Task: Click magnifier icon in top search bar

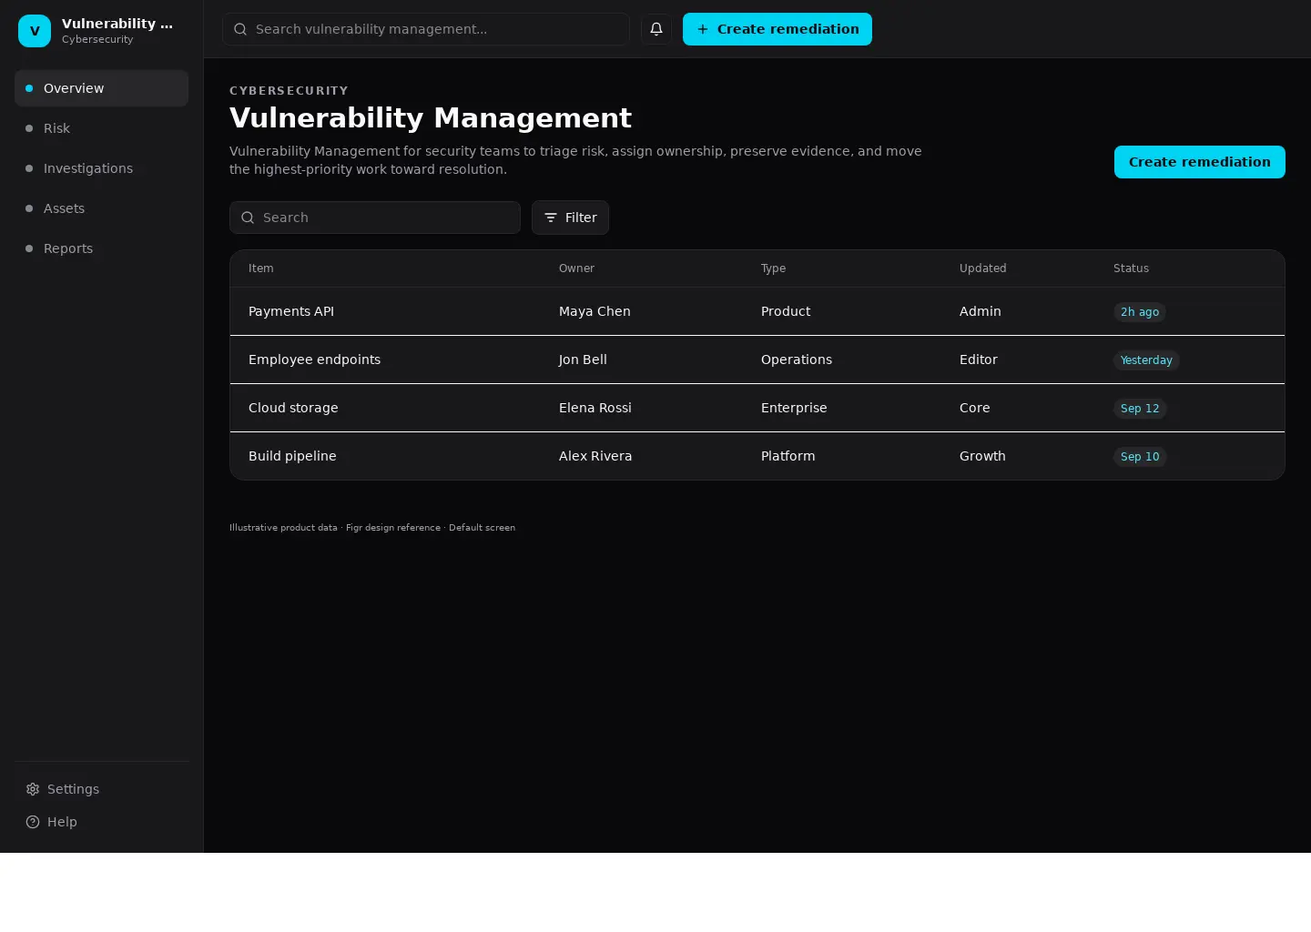Action: pyautogui.click(x=240, y=29)
